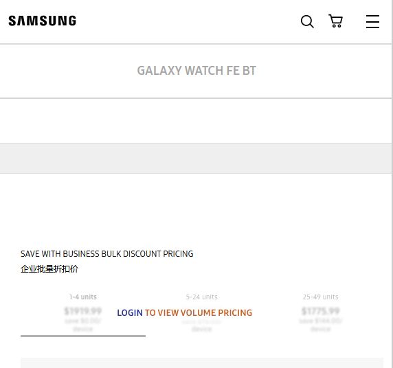The image size is (393, 368).
Task: Click the blurred $1919.99 price
Action: (83, 311)
